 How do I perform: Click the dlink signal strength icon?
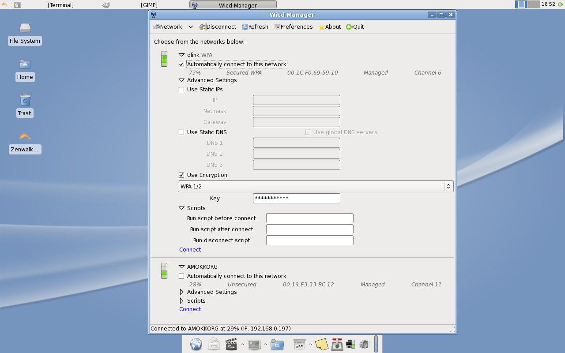tap(164, 59)
